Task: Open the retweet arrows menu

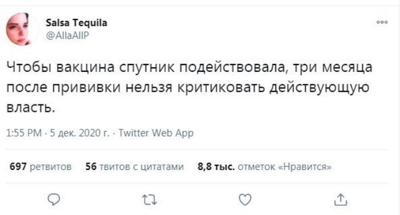Action: click(x=150, y=200)
